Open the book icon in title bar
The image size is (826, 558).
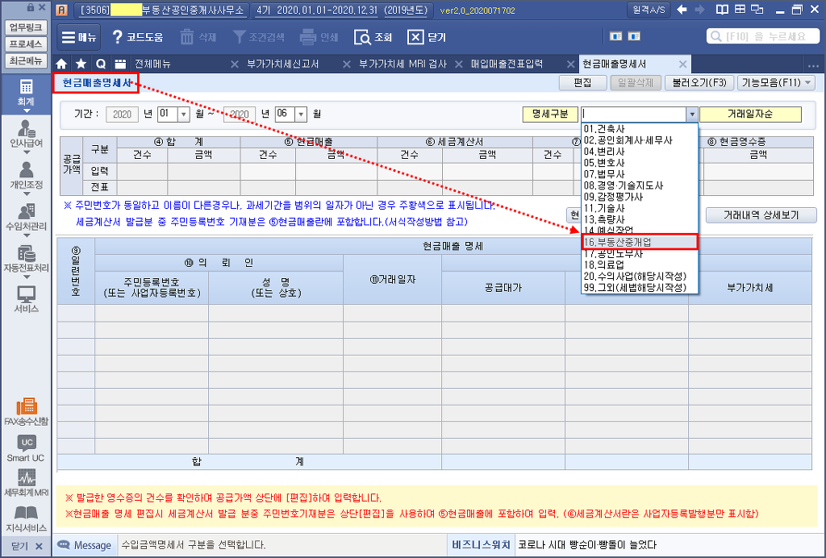point(722,10)
